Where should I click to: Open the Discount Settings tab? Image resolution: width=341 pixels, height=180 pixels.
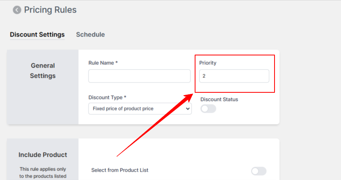tap(37, 35)
